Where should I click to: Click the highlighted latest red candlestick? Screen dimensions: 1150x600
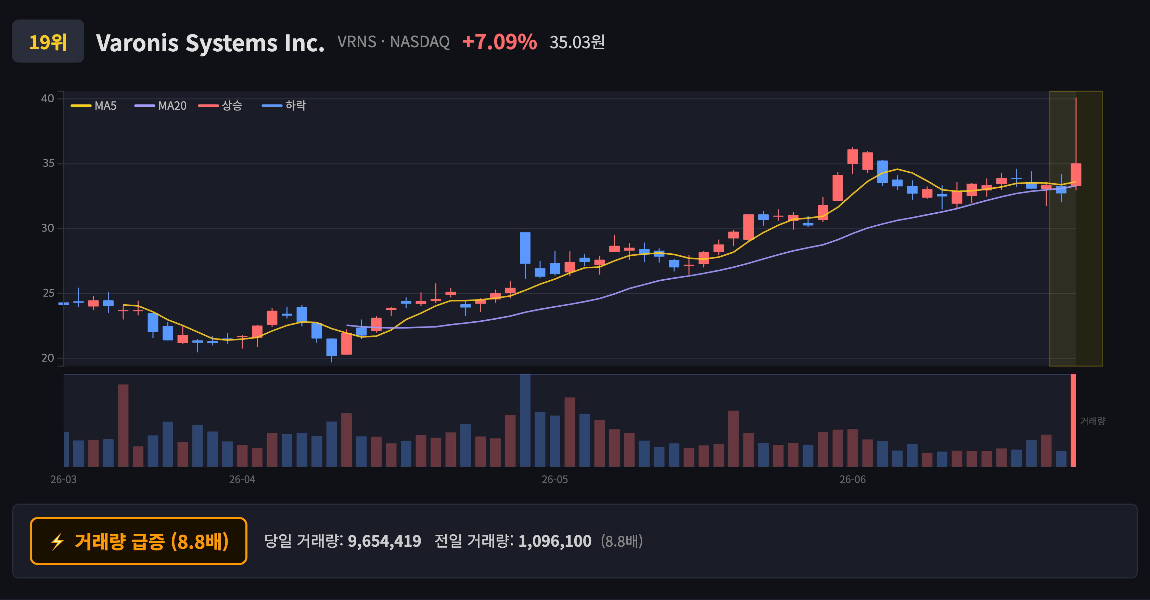coord(1076,174)
